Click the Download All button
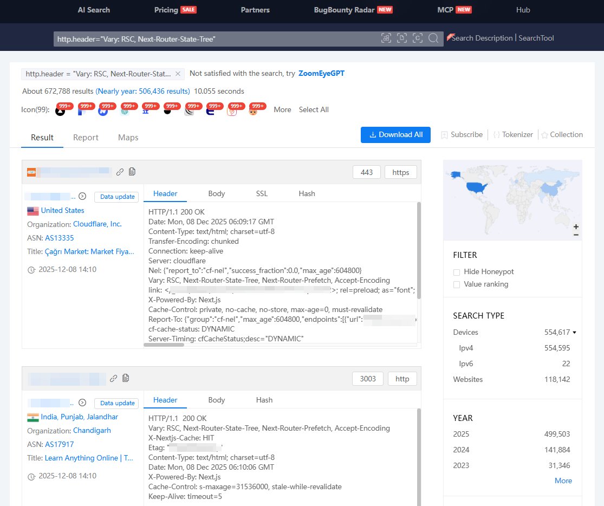Screen dimensions: 604x506 pyautogui.click(x=395, y=134)
